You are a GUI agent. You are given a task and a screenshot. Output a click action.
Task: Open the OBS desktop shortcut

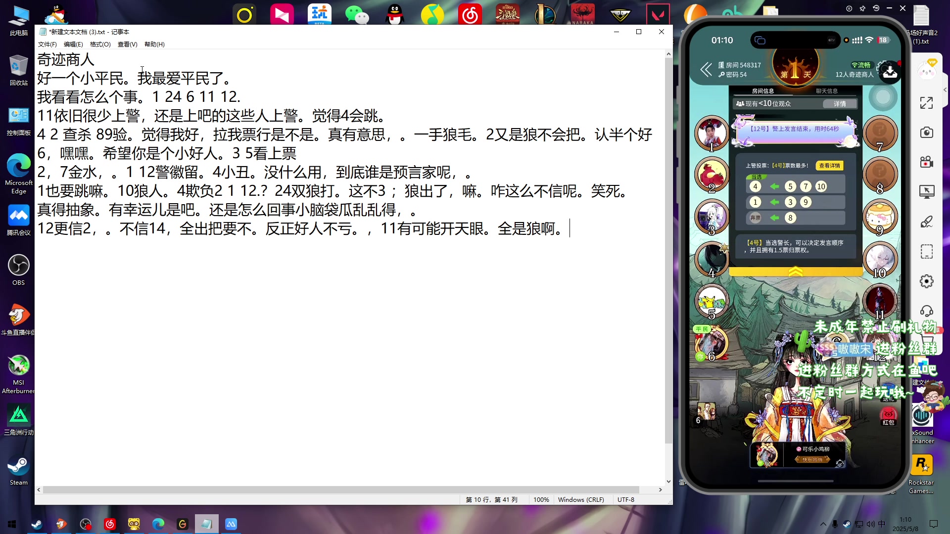(19, 270)
